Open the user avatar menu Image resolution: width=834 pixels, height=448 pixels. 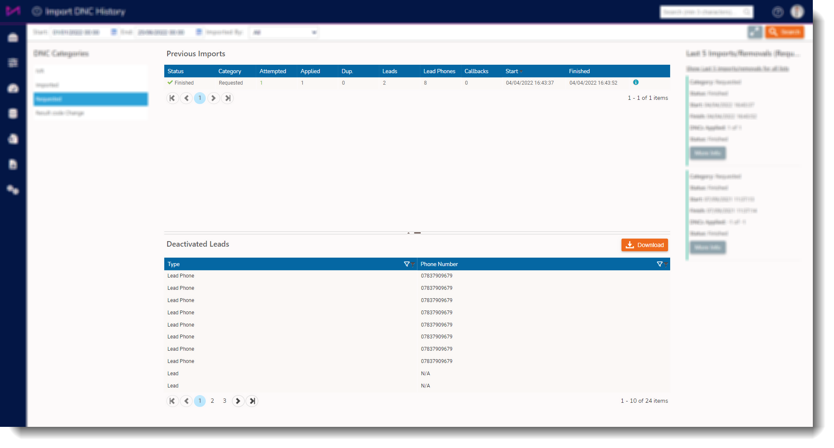(797, 12)
